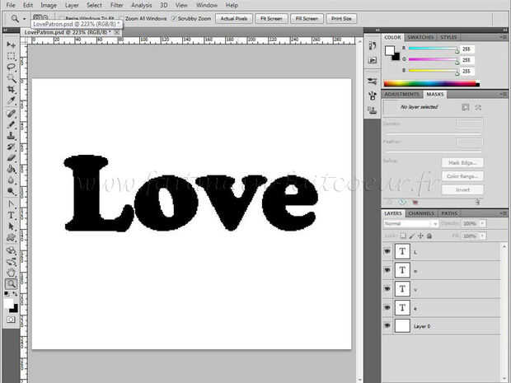
Task: Select the Rectangular Marquee tool
Action: pos(11,56)
